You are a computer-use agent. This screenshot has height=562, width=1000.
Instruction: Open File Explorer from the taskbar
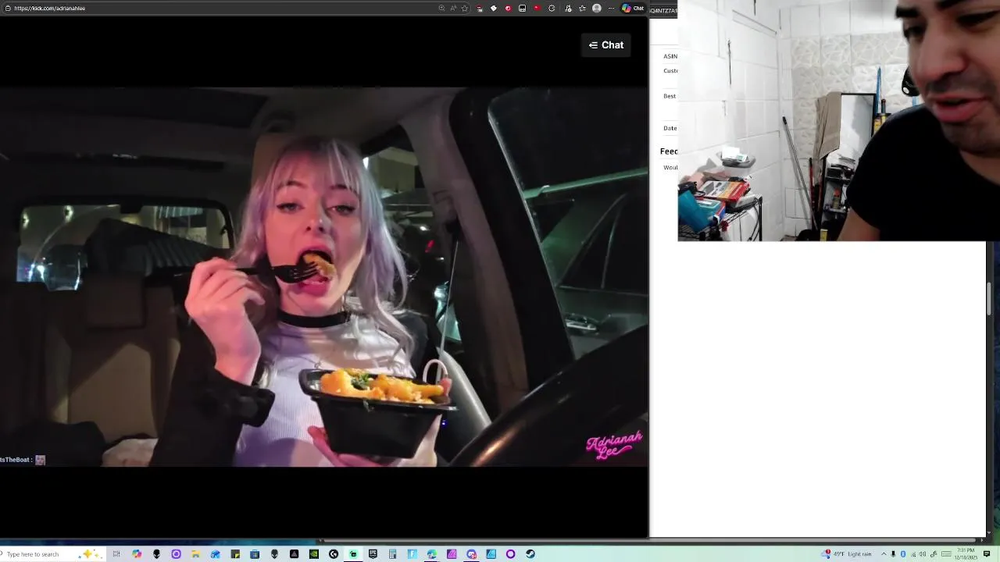pos(195,554)
